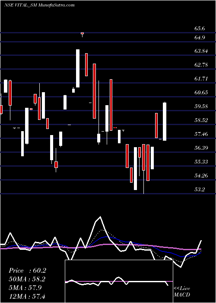Click the last white candlestick near 60.2
Screen dimensions: 216x303
click(x=165, y=122)
